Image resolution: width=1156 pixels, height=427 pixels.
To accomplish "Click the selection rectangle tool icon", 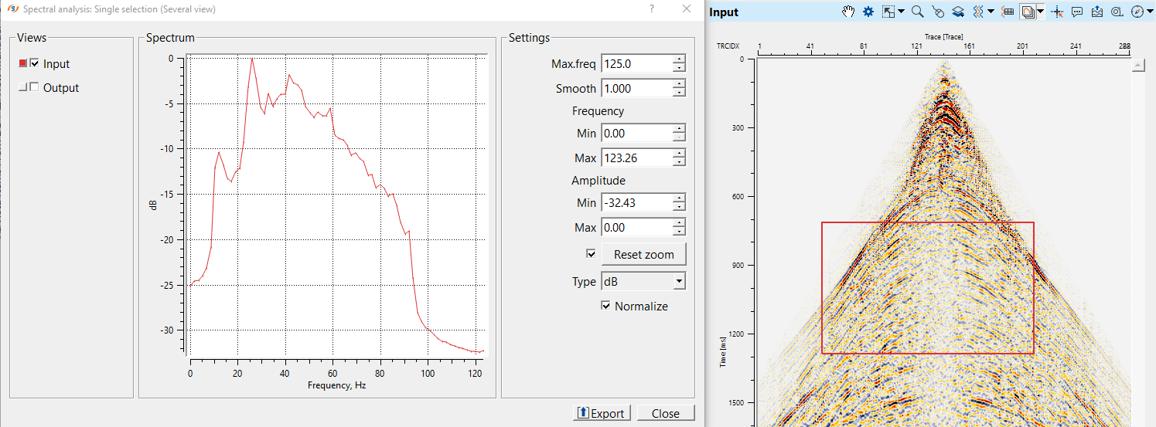I will (x=889, y=12).
